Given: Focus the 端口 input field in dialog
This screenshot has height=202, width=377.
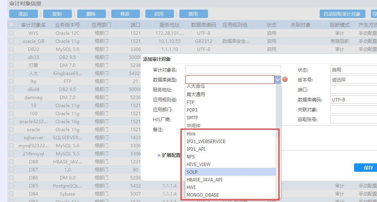Looking at the screenshot, I should [x=353, y=90].
